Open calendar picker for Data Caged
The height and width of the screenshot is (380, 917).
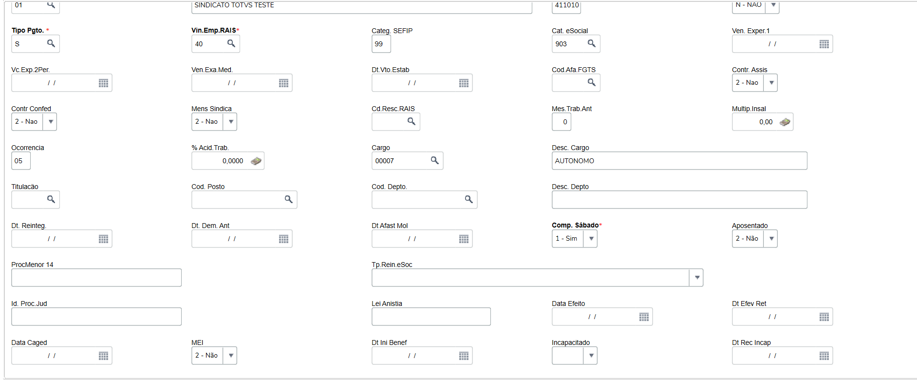click(x=103, y=356)
